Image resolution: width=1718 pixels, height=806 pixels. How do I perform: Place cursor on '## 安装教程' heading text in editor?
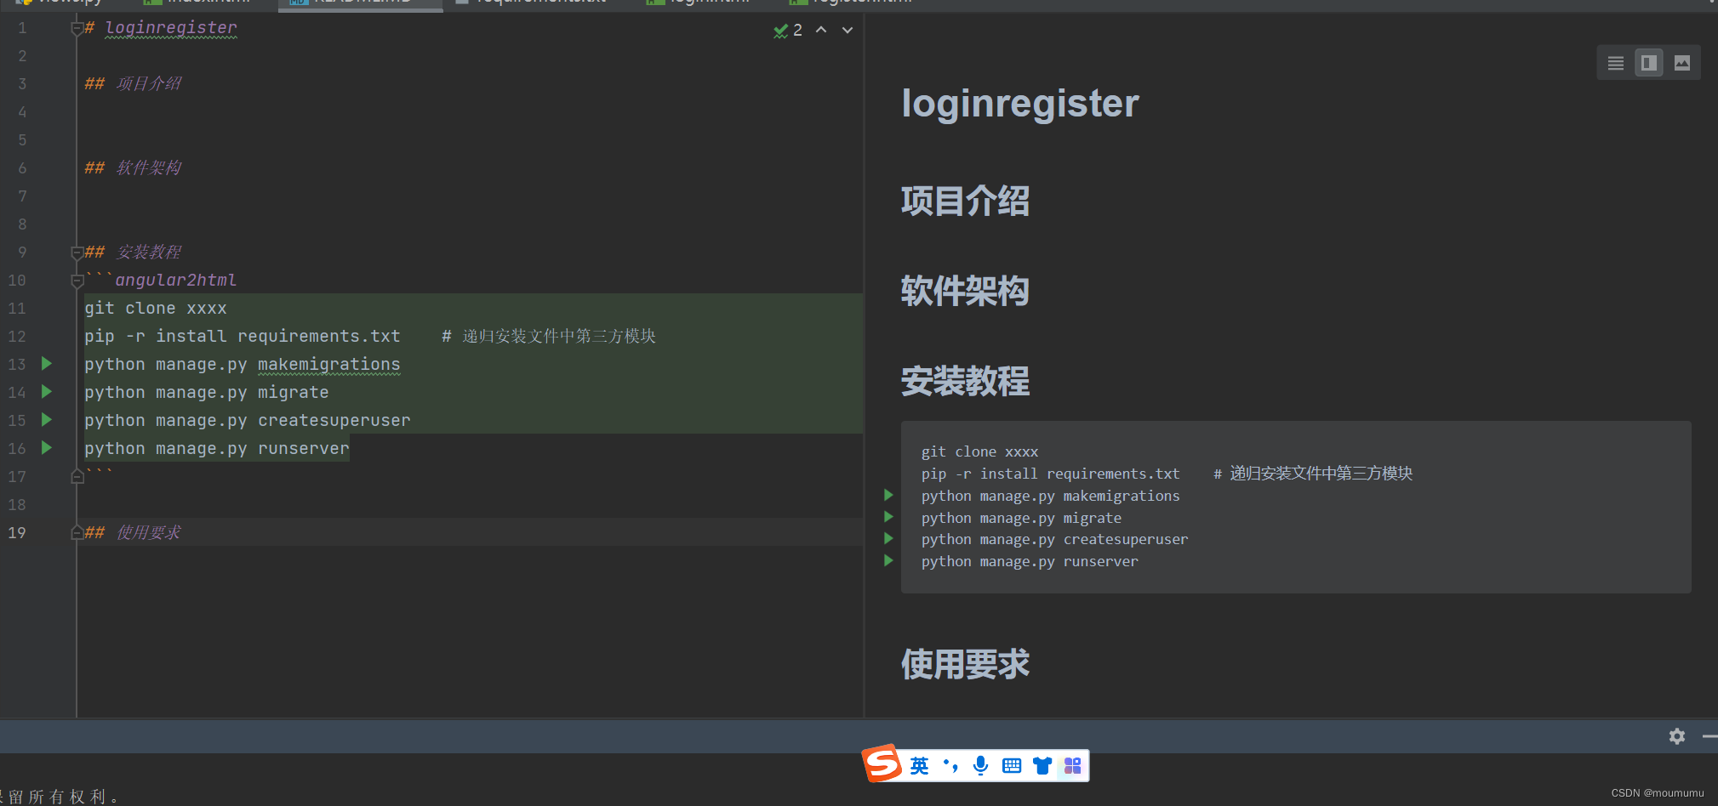(133, 252)
